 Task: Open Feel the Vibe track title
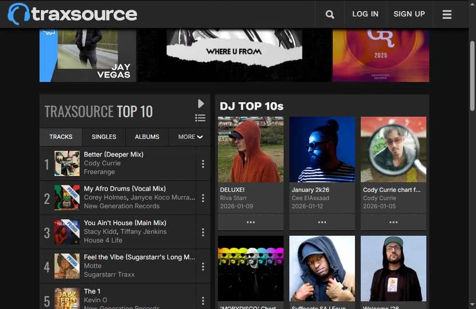coord(140,257)
